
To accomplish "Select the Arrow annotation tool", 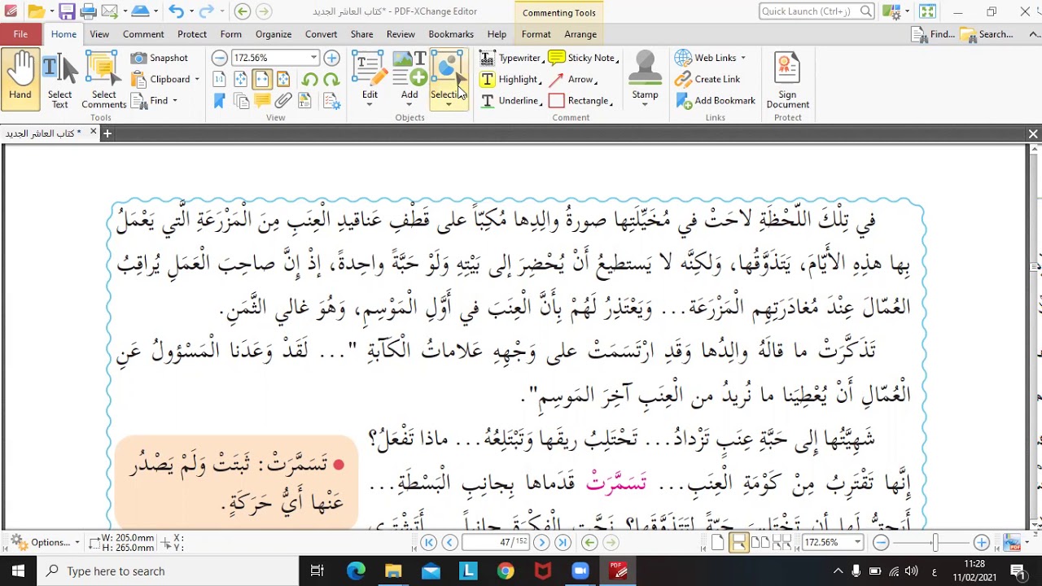I will coord(572,79).
